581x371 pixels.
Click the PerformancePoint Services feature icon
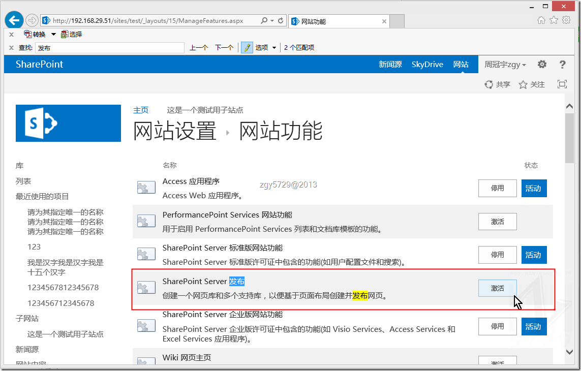pos(146,221)
